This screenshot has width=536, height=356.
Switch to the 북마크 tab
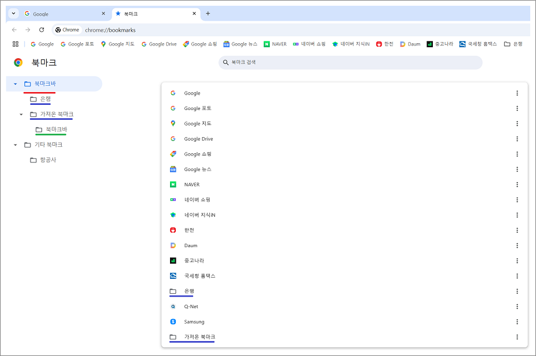point(156,14)
